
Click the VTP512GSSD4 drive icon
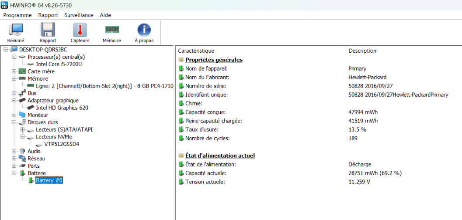click(39, 144)
